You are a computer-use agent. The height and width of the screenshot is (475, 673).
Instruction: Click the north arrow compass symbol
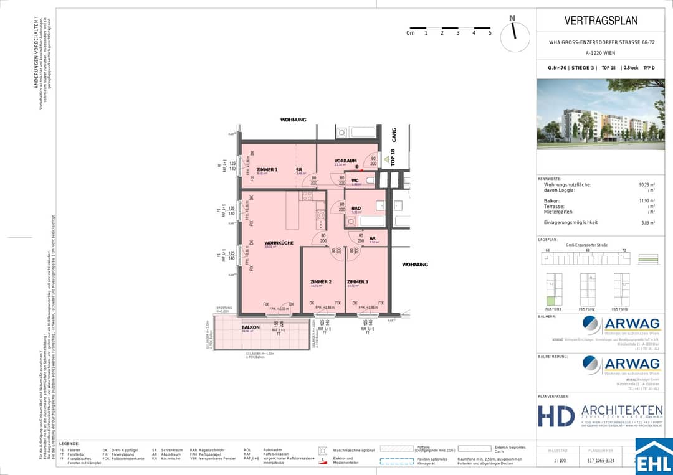point(515,35)
